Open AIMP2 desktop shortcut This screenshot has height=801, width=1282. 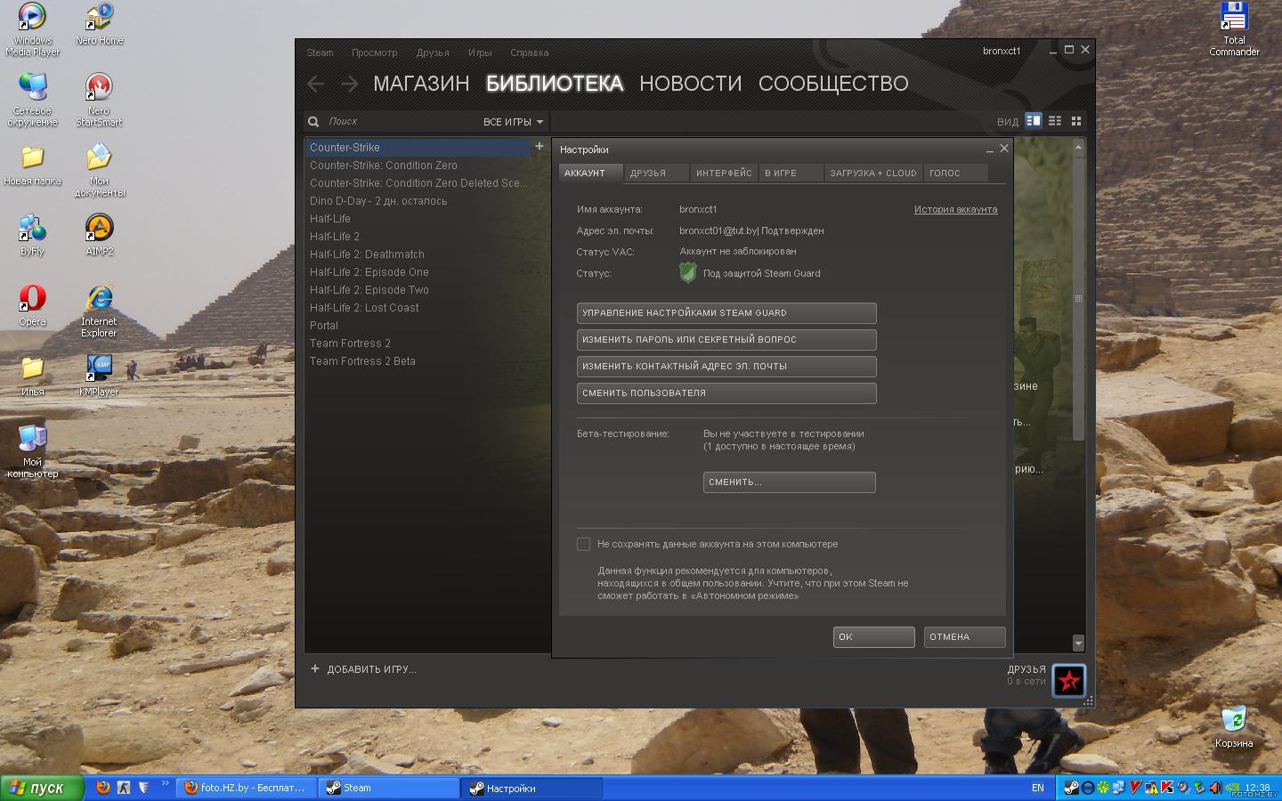[100, 235]
